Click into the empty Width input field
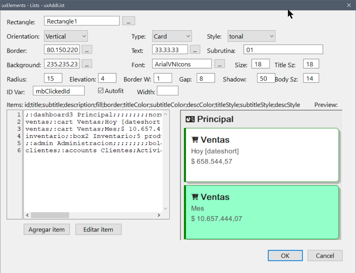 [168, 91]
